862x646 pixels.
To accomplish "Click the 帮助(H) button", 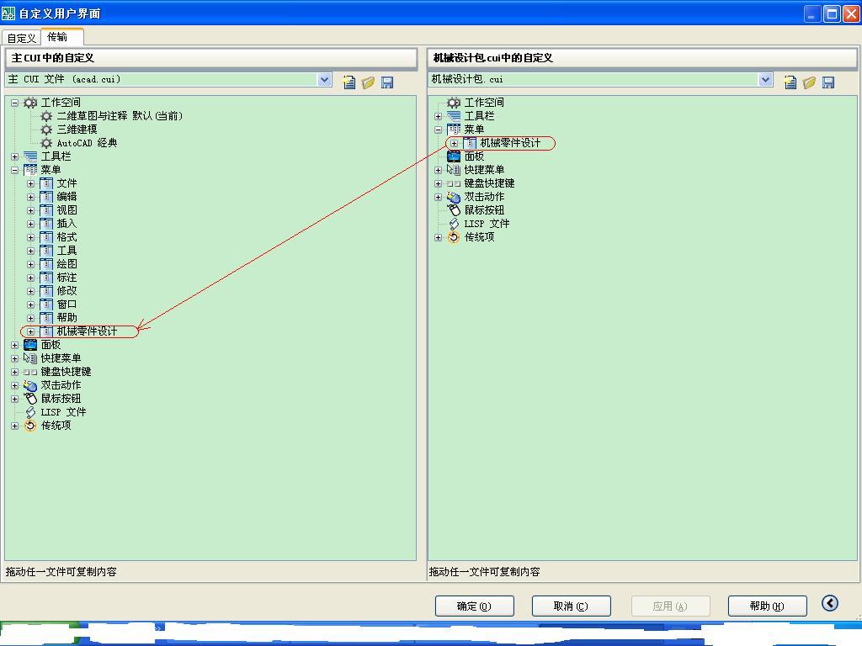I will click(768, 606).
